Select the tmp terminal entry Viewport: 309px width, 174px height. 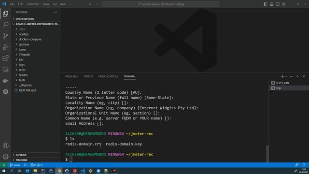[289, 88]
